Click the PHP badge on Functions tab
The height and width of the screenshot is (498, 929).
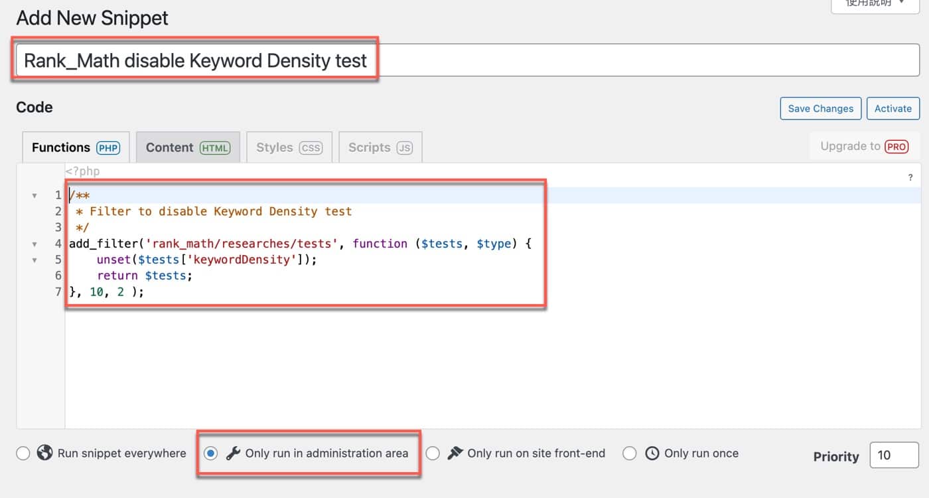pyautogui.click(x=108, y=148)
